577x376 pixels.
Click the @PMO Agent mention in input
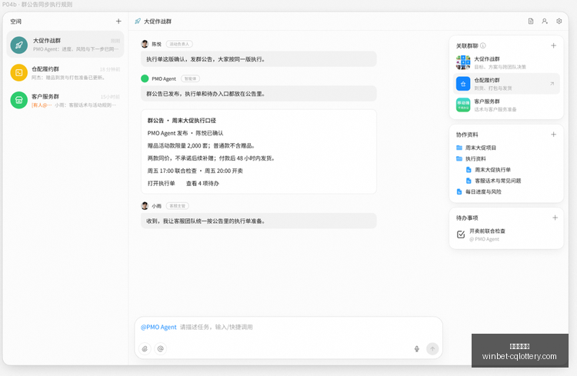(158, 327)
